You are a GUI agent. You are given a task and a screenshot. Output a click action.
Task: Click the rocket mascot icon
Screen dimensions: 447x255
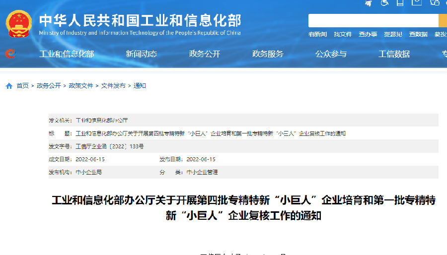[368, 3]
